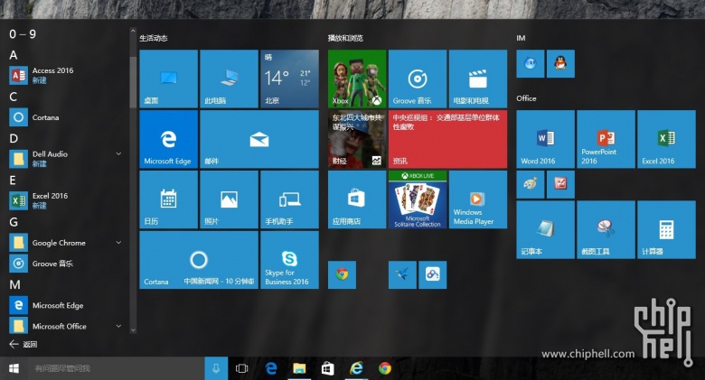Screen dimensions: 705x380
Task: Launch the Microsoft Edge tile
Action: pos(169,139)
